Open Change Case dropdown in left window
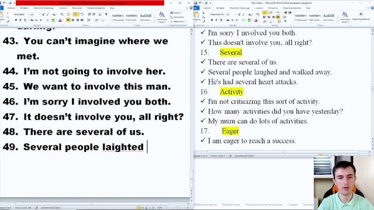Screen dimensions: 374x210 point(54,15)
